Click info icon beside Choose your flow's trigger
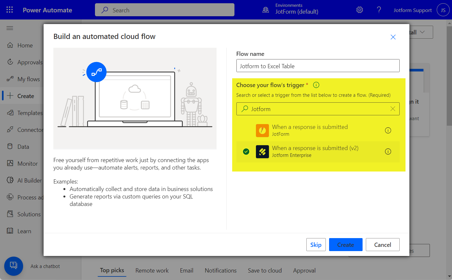The height and width of the screenshot is (280, 452). click(x=316, y=85)
